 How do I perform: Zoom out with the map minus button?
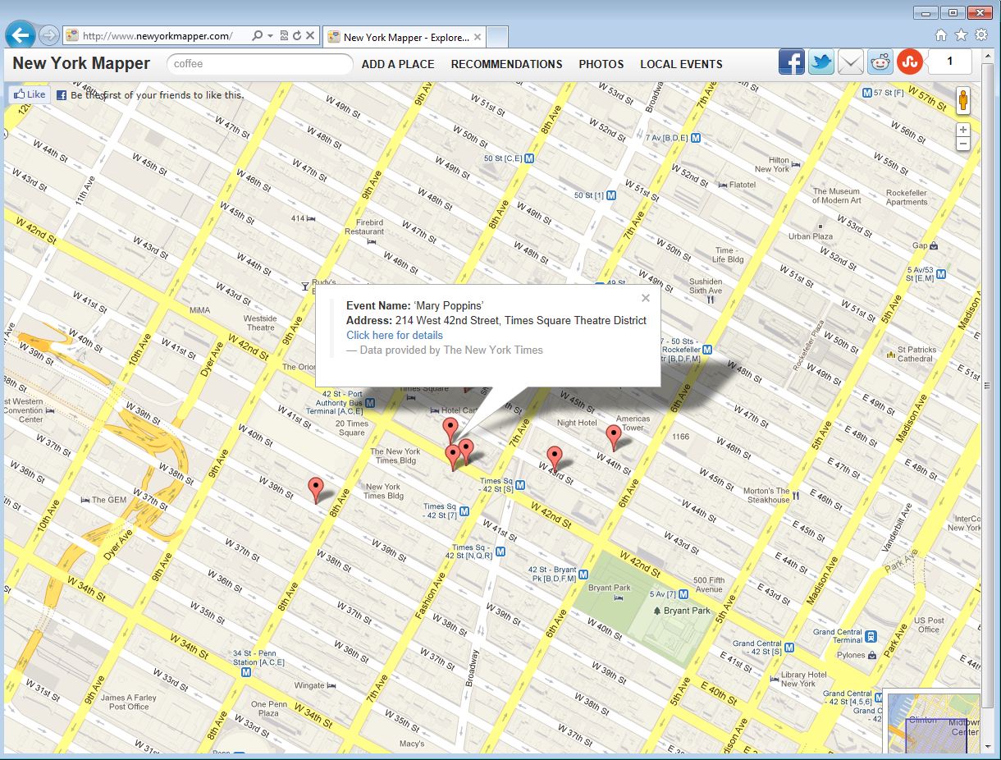963,144
